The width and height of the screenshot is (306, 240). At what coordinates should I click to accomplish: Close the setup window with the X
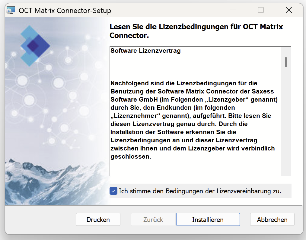(288, 10)
